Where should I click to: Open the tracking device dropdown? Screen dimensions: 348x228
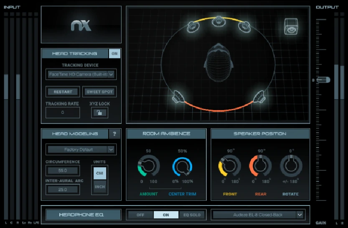tap(81, 74)
